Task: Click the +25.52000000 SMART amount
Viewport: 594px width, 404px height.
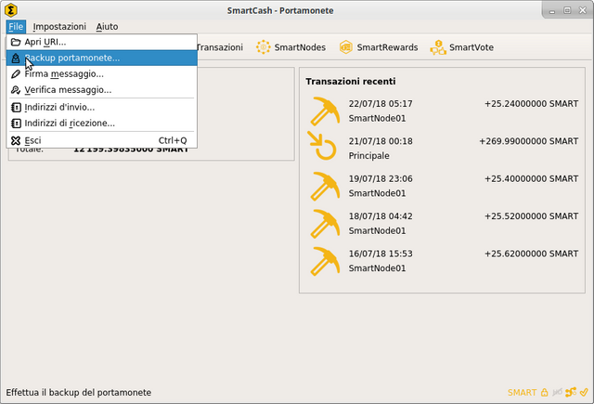Action: click(x=532, y=216)
